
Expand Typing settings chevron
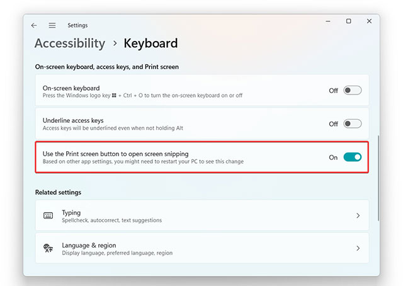(x=358, y=215)
